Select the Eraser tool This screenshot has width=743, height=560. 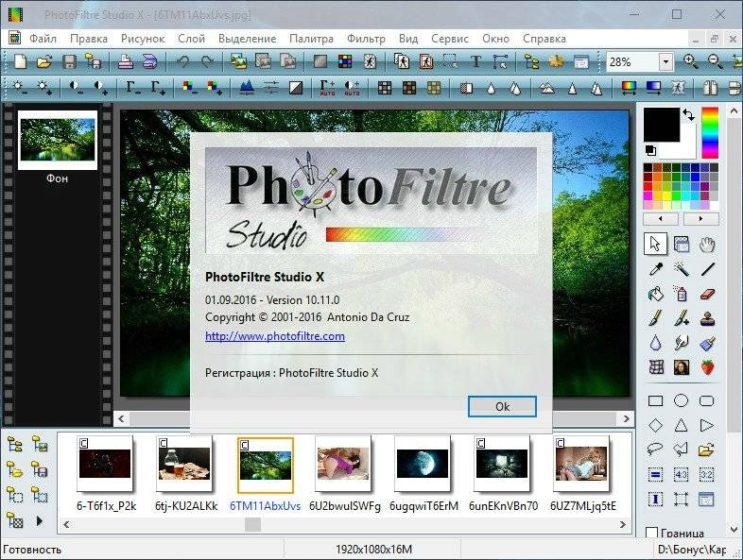(x=707, y=294)
